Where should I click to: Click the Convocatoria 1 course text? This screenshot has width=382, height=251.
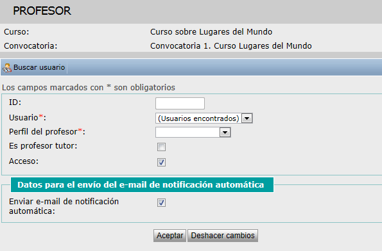point(231,46)
